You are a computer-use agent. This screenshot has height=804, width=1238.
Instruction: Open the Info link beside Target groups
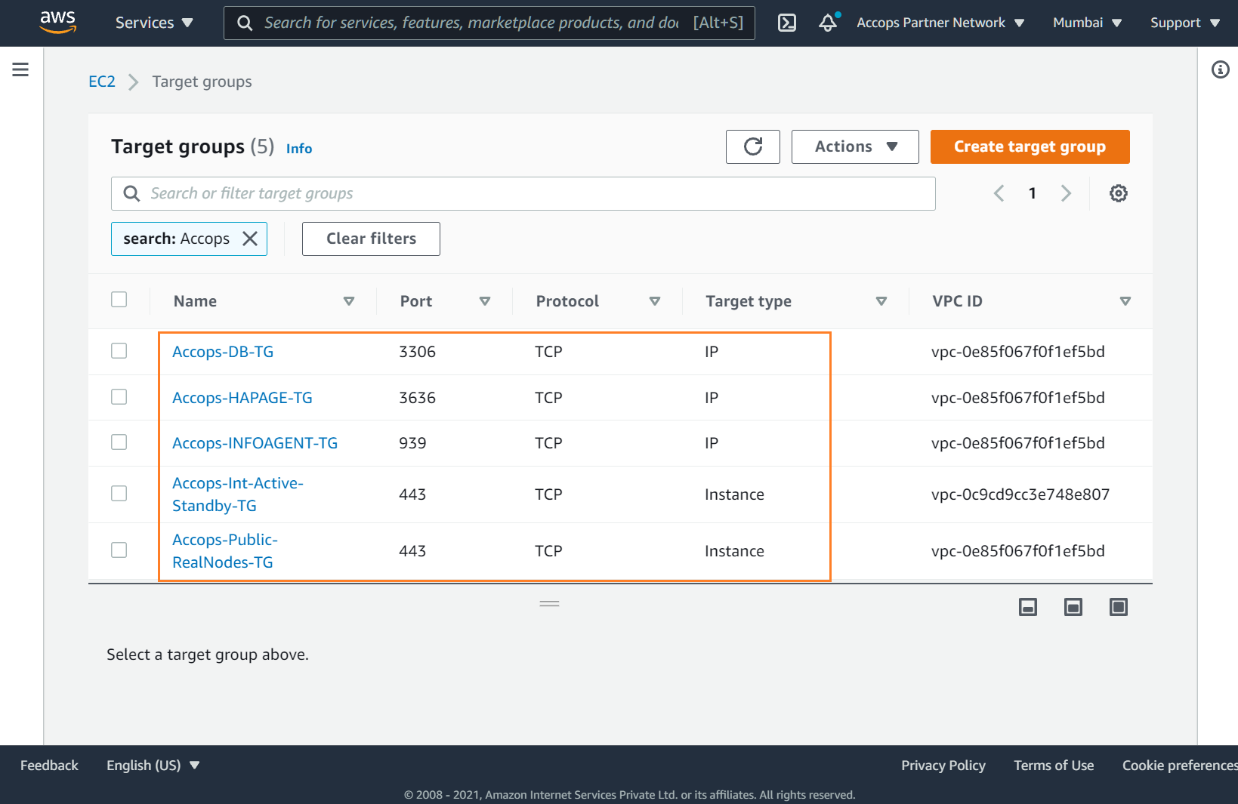pyautogui.click(x=299, y=149)
